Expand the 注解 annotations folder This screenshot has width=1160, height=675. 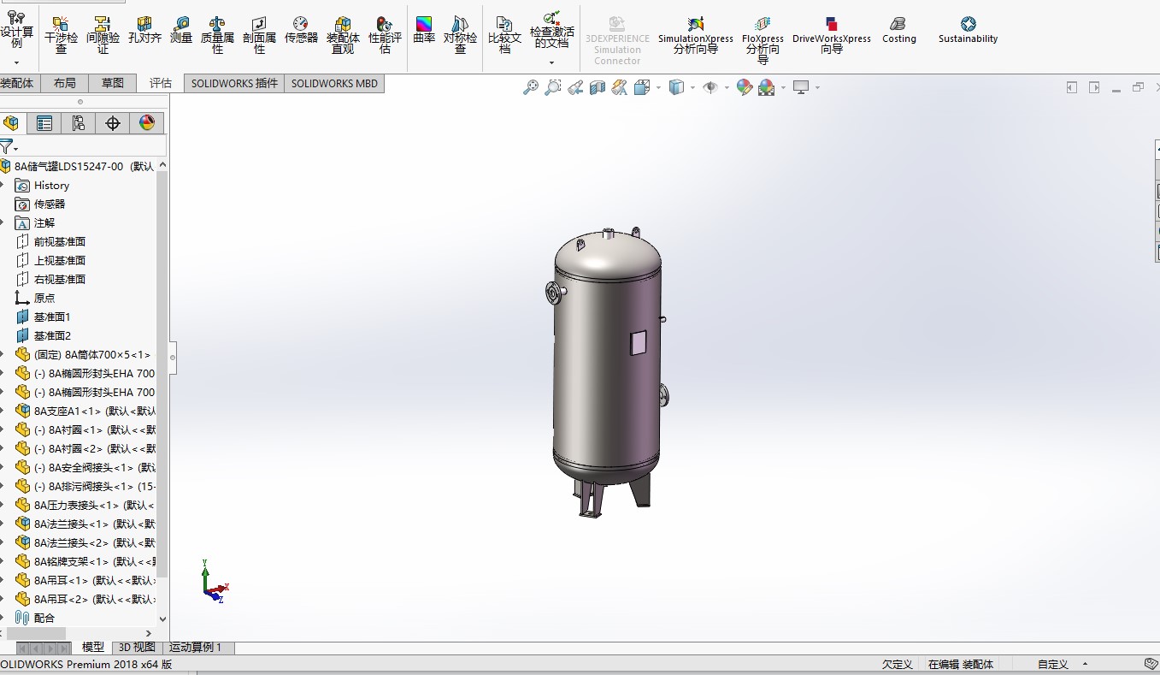click(x=3, y=223)
